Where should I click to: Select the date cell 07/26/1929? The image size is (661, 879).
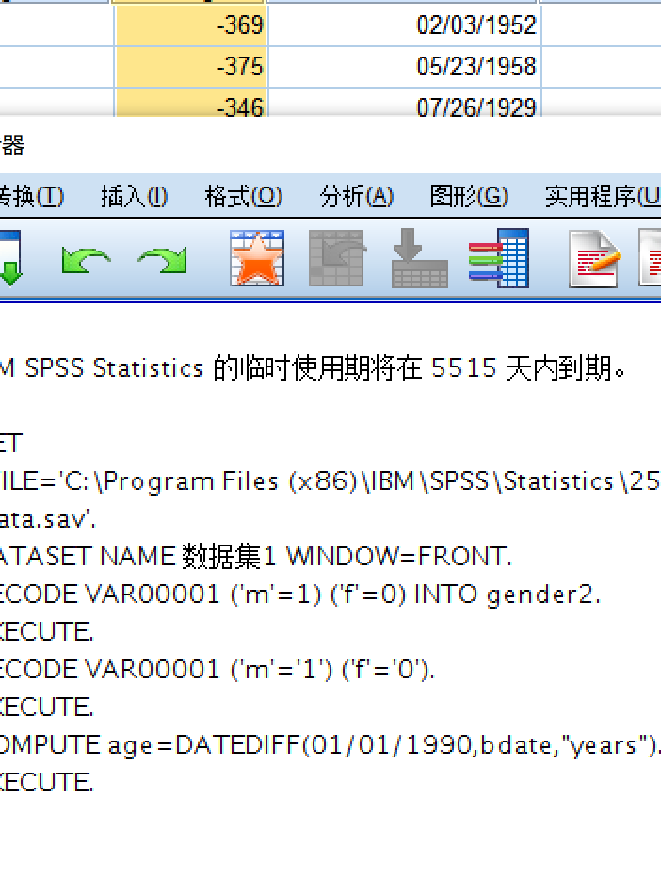[405, 103]
